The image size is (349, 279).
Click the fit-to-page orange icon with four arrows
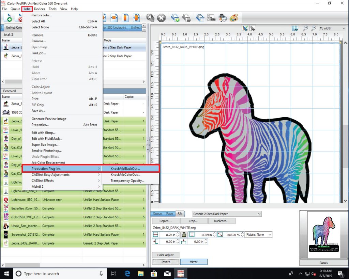[x=136, y=18]
